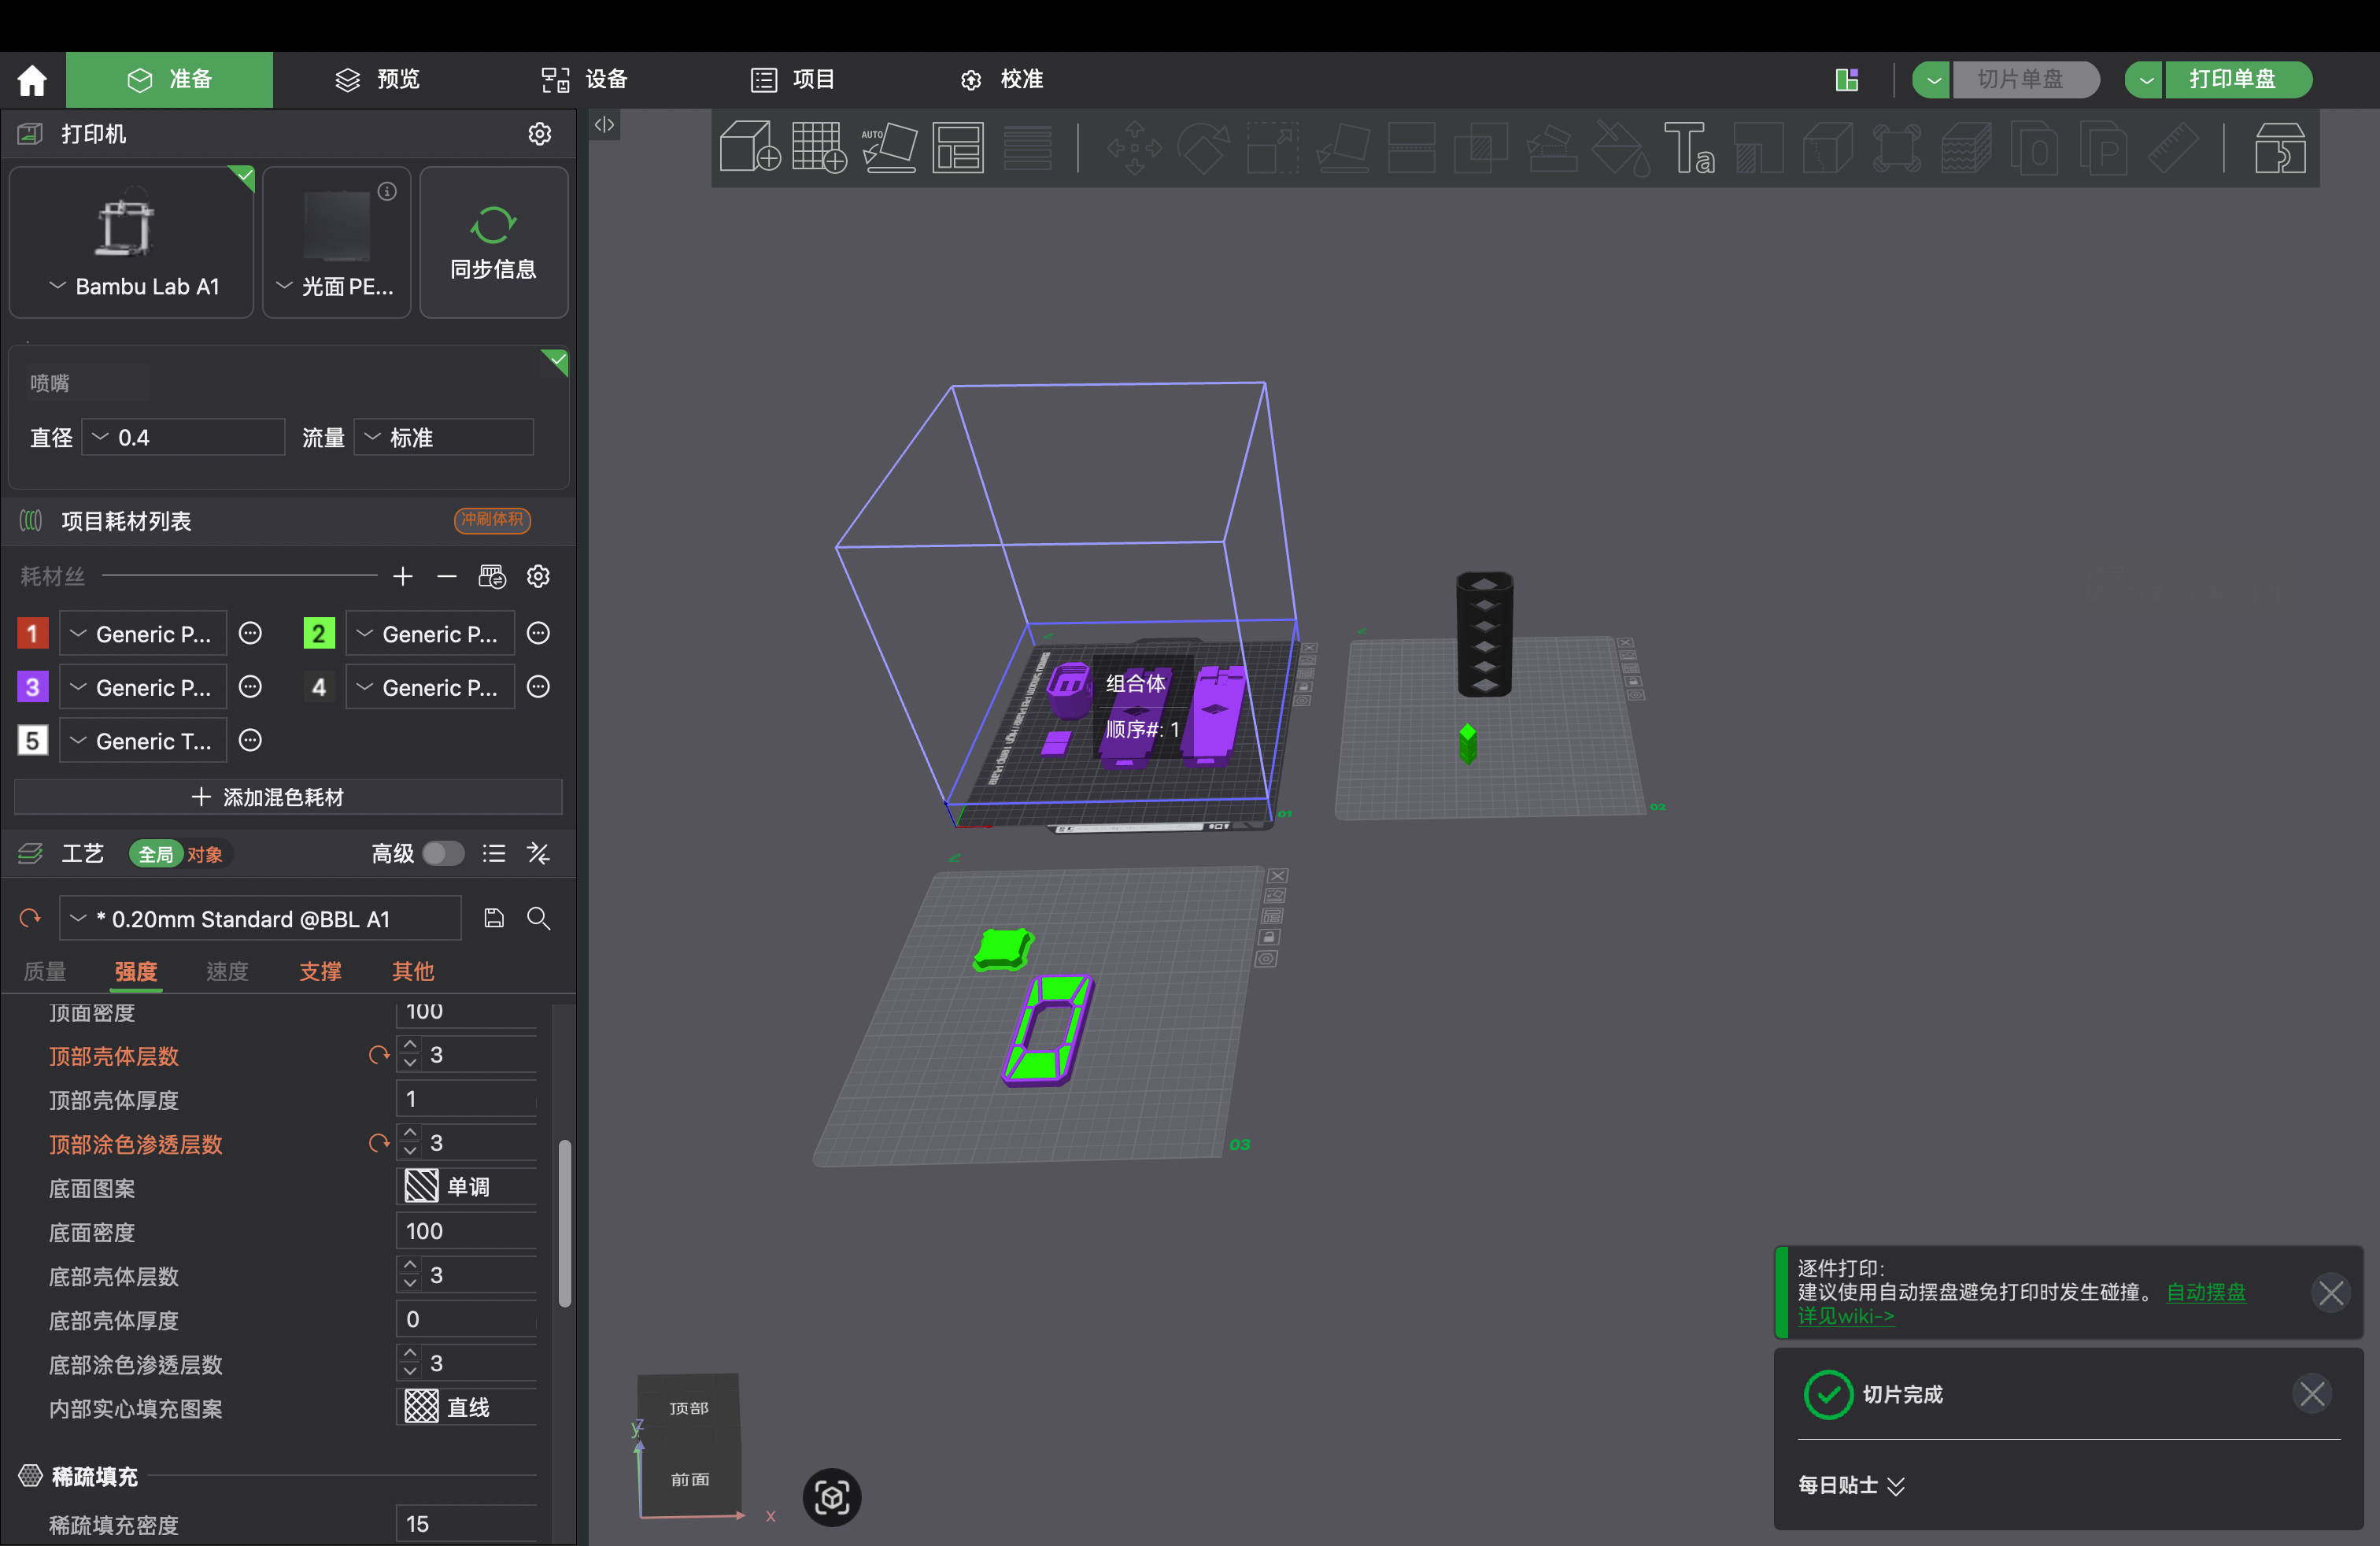
Task: Expand the Bambu Lab A1 printer dropdown
Action: 132,286
